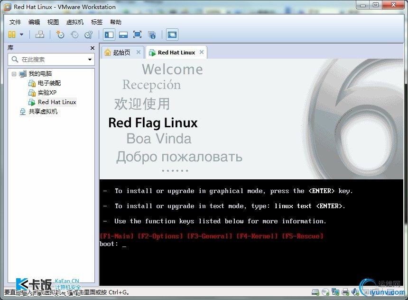
Task: Collapse the 我的电脑 tree node
Action: point(14,74)
